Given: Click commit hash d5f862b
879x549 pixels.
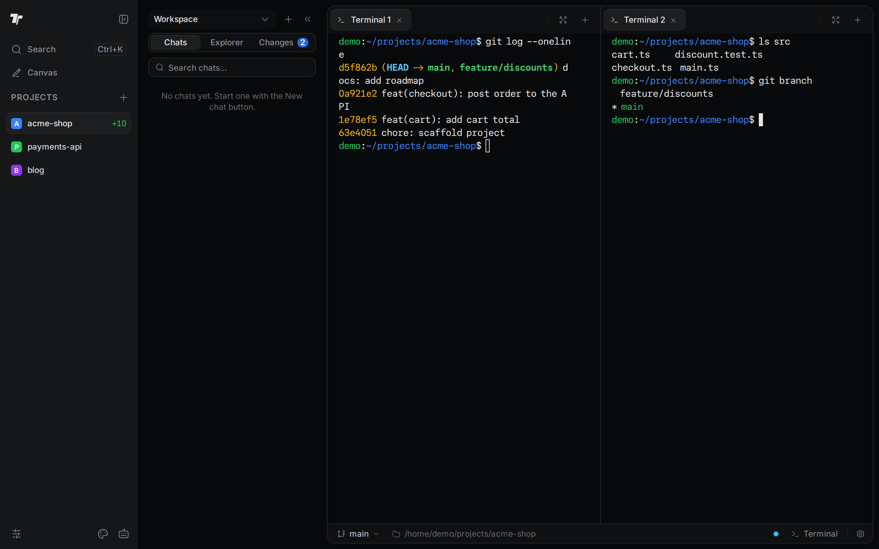Looking at the screenshot, I should (358, 68).
